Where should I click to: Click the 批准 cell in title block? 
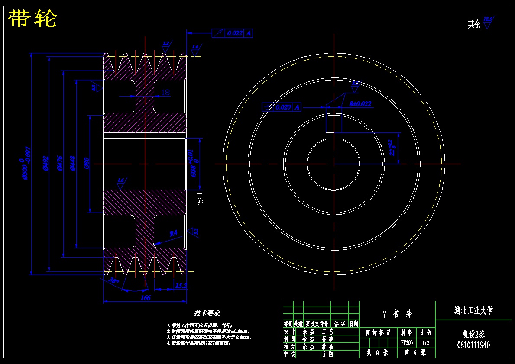[328, 347]
